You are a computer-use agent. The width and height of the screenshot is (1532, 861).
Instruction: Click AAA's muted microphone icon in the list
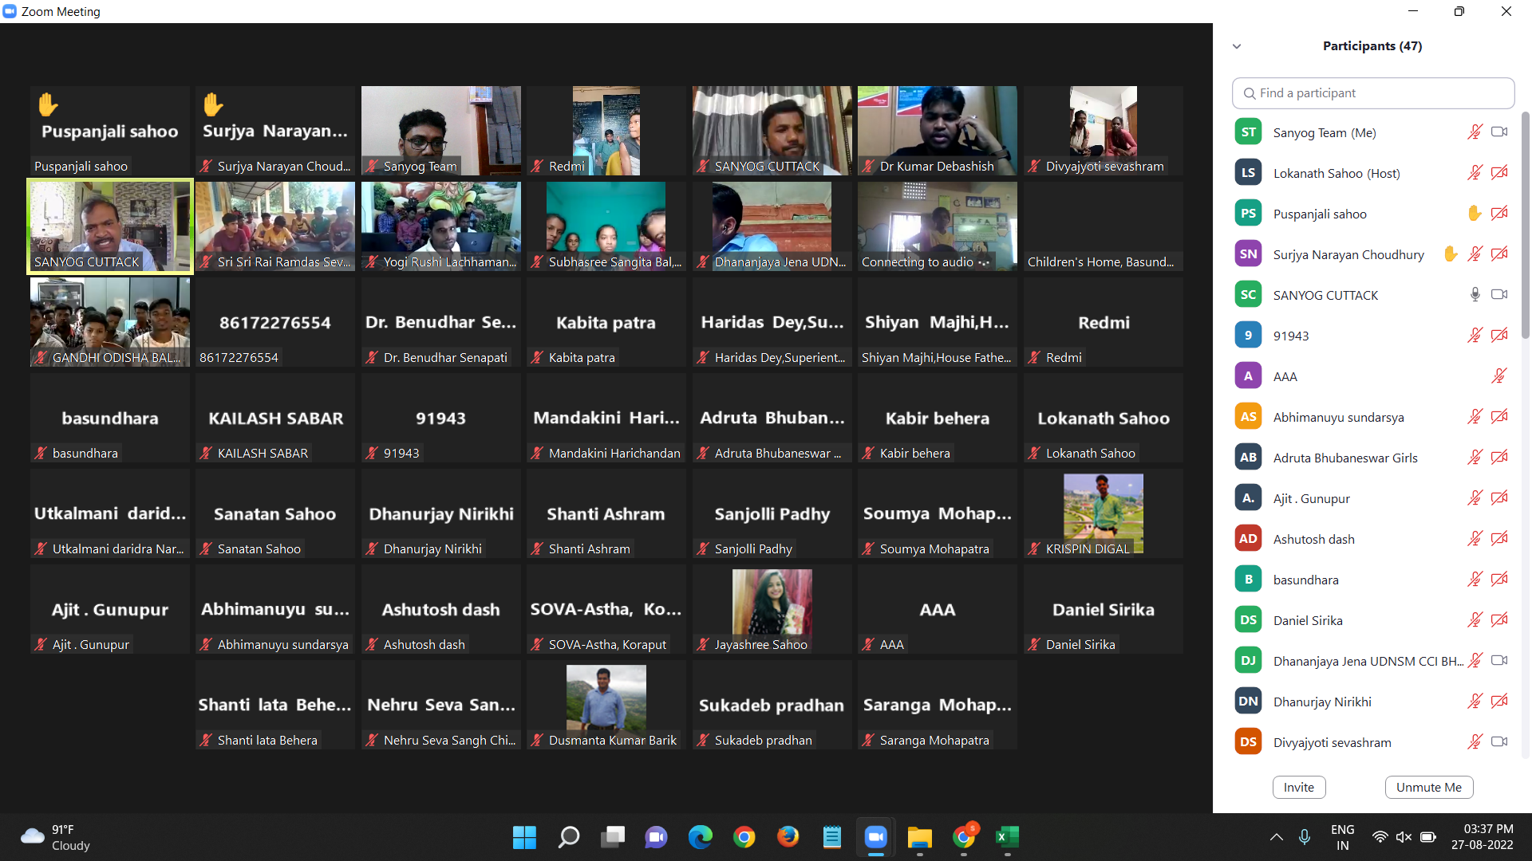(1499, 376)
